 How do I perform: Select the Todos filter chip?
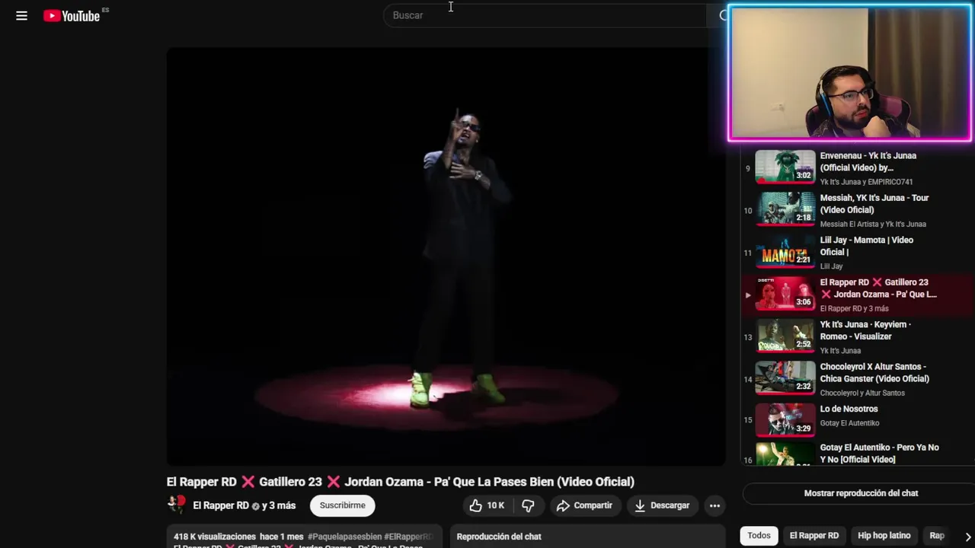pos(759,536)
